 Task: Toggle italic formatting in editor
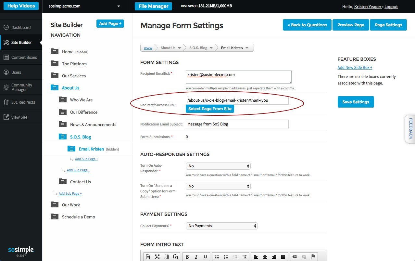(196, 257)
